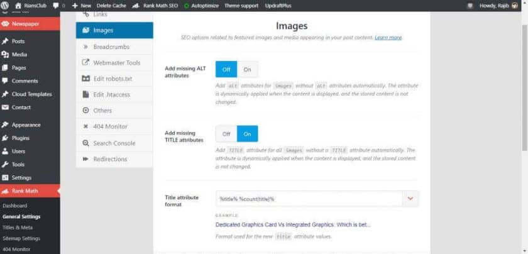Click the Newspaper theme eye icon
The height and width of the screenshot is (254, 528).
pyautogui.click(x=5, y=24)
